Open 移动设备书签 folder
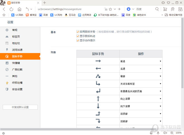The image size is (184, 135). pos(174,15)
